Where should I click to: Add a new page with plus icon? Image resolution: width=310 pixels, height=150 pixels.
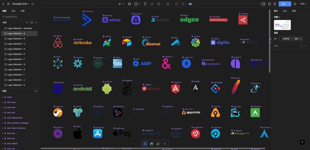pyautogui.click(x=27, y=22)
